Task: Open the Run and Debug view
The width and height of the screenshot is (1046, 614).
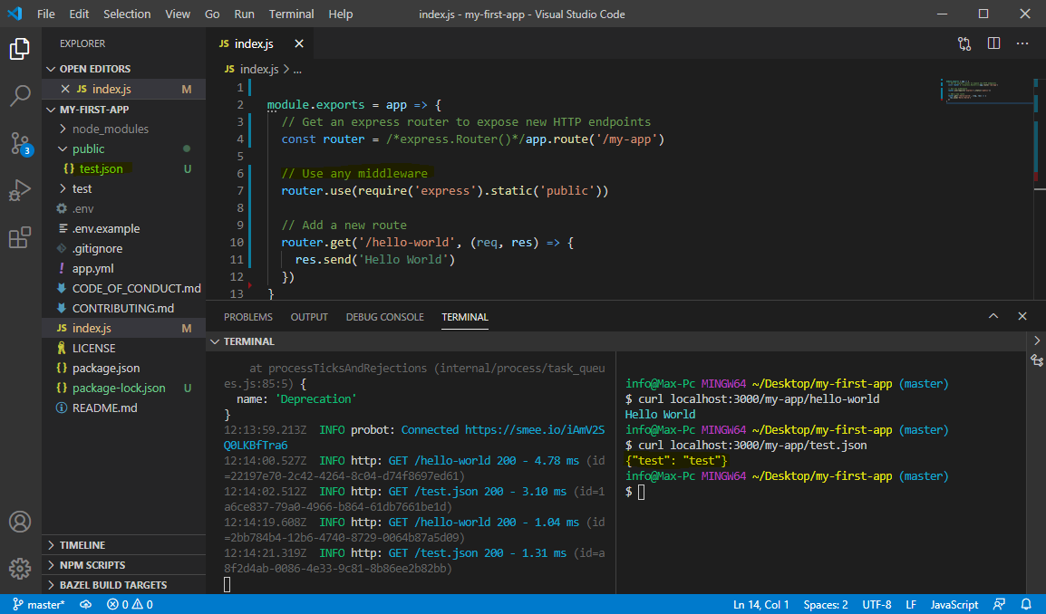Action: point(20,190)
